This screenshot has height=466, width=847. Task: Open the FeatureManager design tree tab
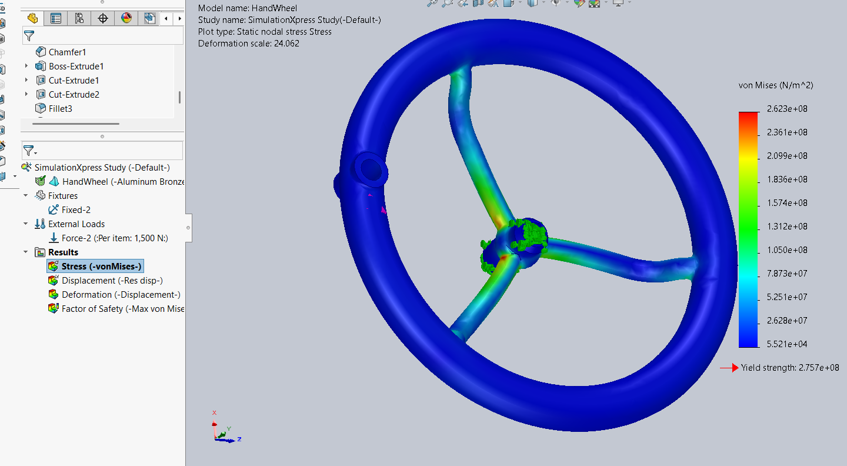[32, 18]
